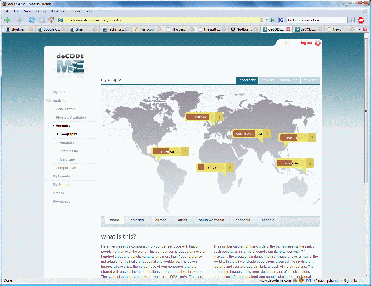
Task: Click the stop loading icon
Action: coord(42,20)
